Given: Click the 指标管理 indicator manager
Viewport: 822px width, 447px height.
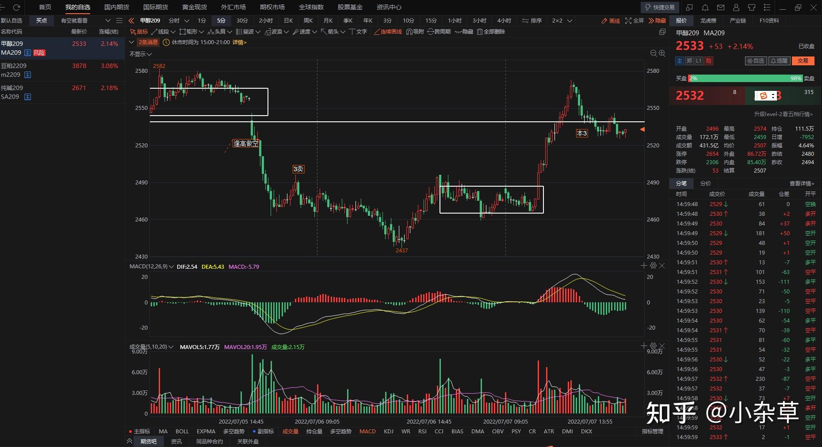Looking at the screenshot, I should click(x=653, y=432).
